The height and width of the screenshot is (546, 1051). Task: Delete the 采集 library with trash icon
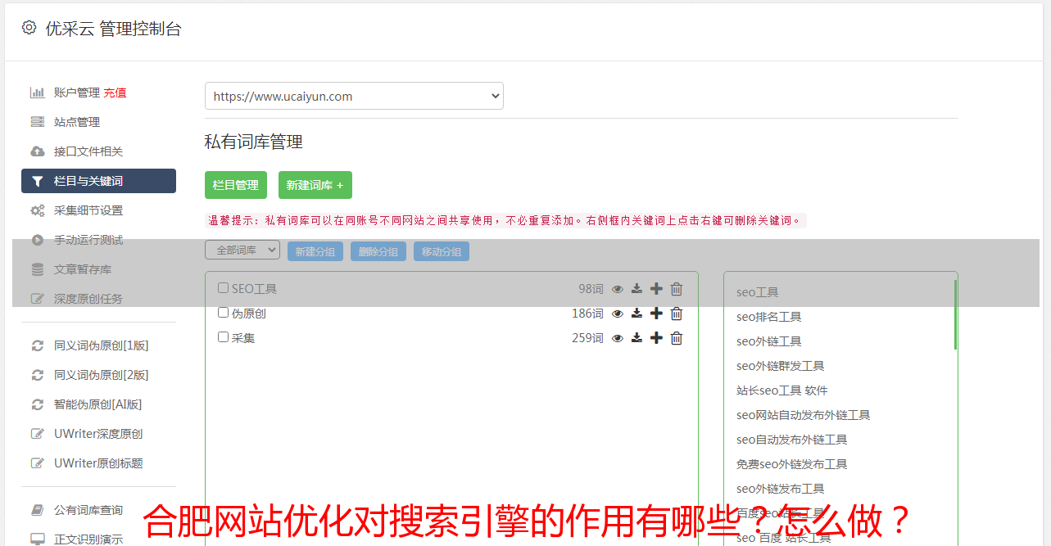pos(677,338)
